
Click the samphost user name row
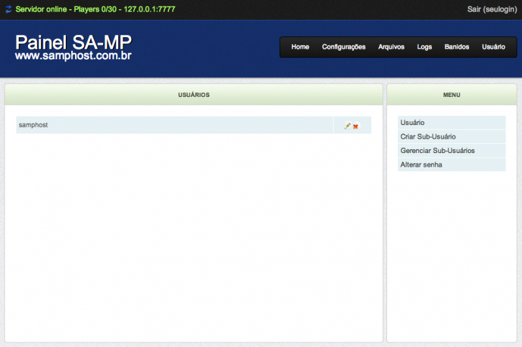point(174,125)
